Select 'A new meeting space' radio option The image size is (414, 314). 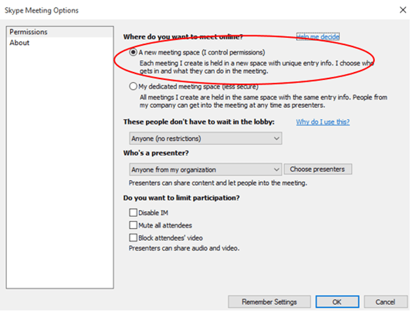[133, 52]
